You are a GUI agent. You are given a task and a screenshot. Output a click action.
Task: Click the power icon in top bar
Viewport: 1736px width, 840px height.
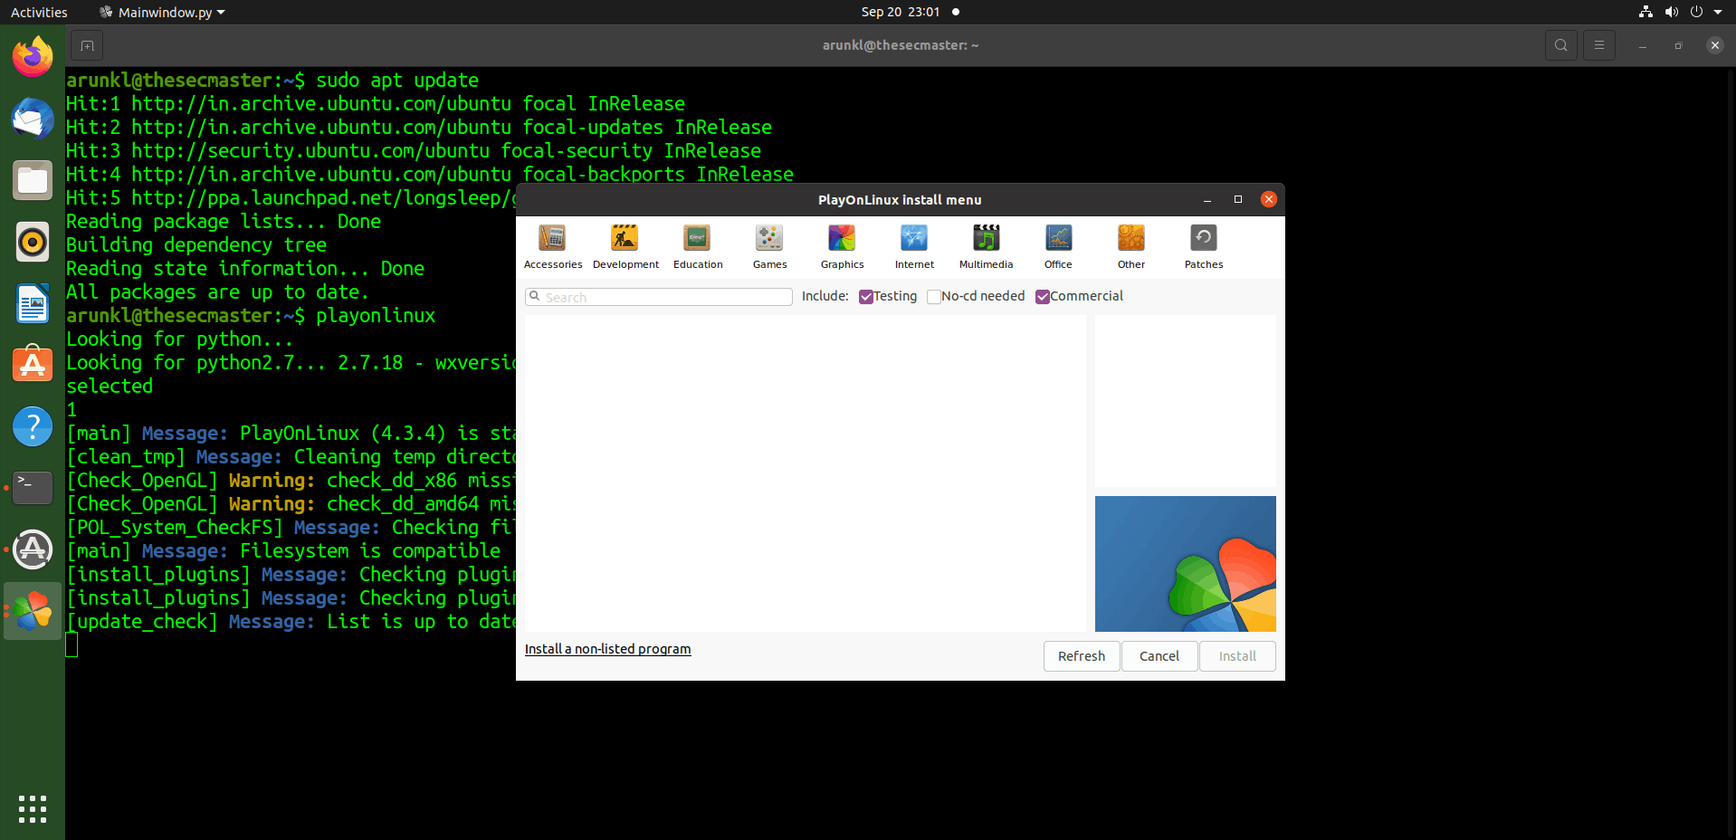coord(1696,12)
